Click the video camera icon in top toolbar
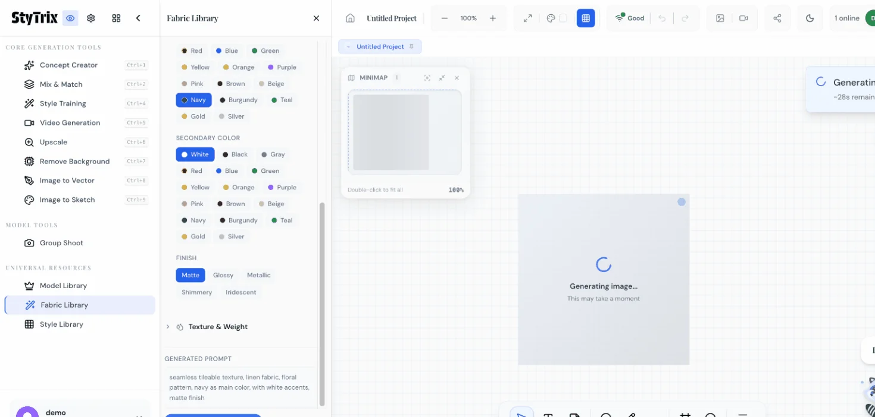Screen dimensions: 875x417 [743, 18]
